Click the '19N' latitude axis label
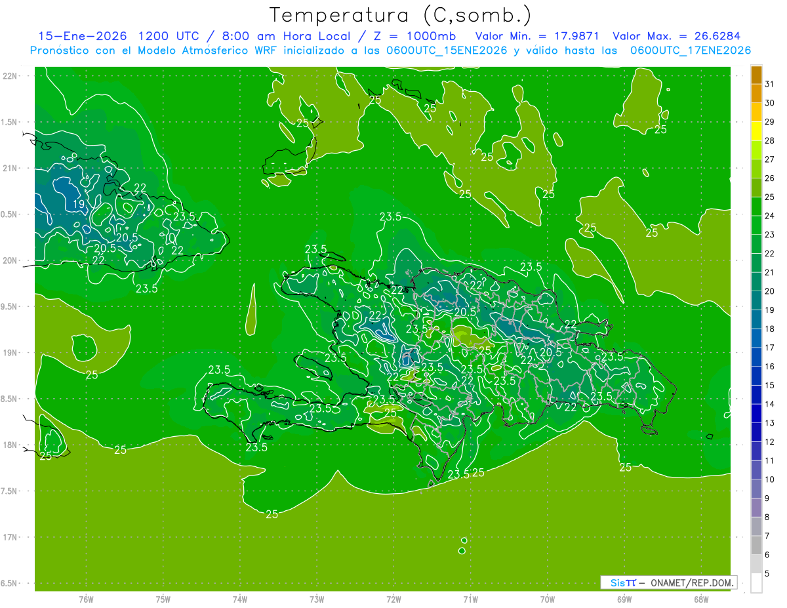The image size is (787, 608). pos(10,353)
